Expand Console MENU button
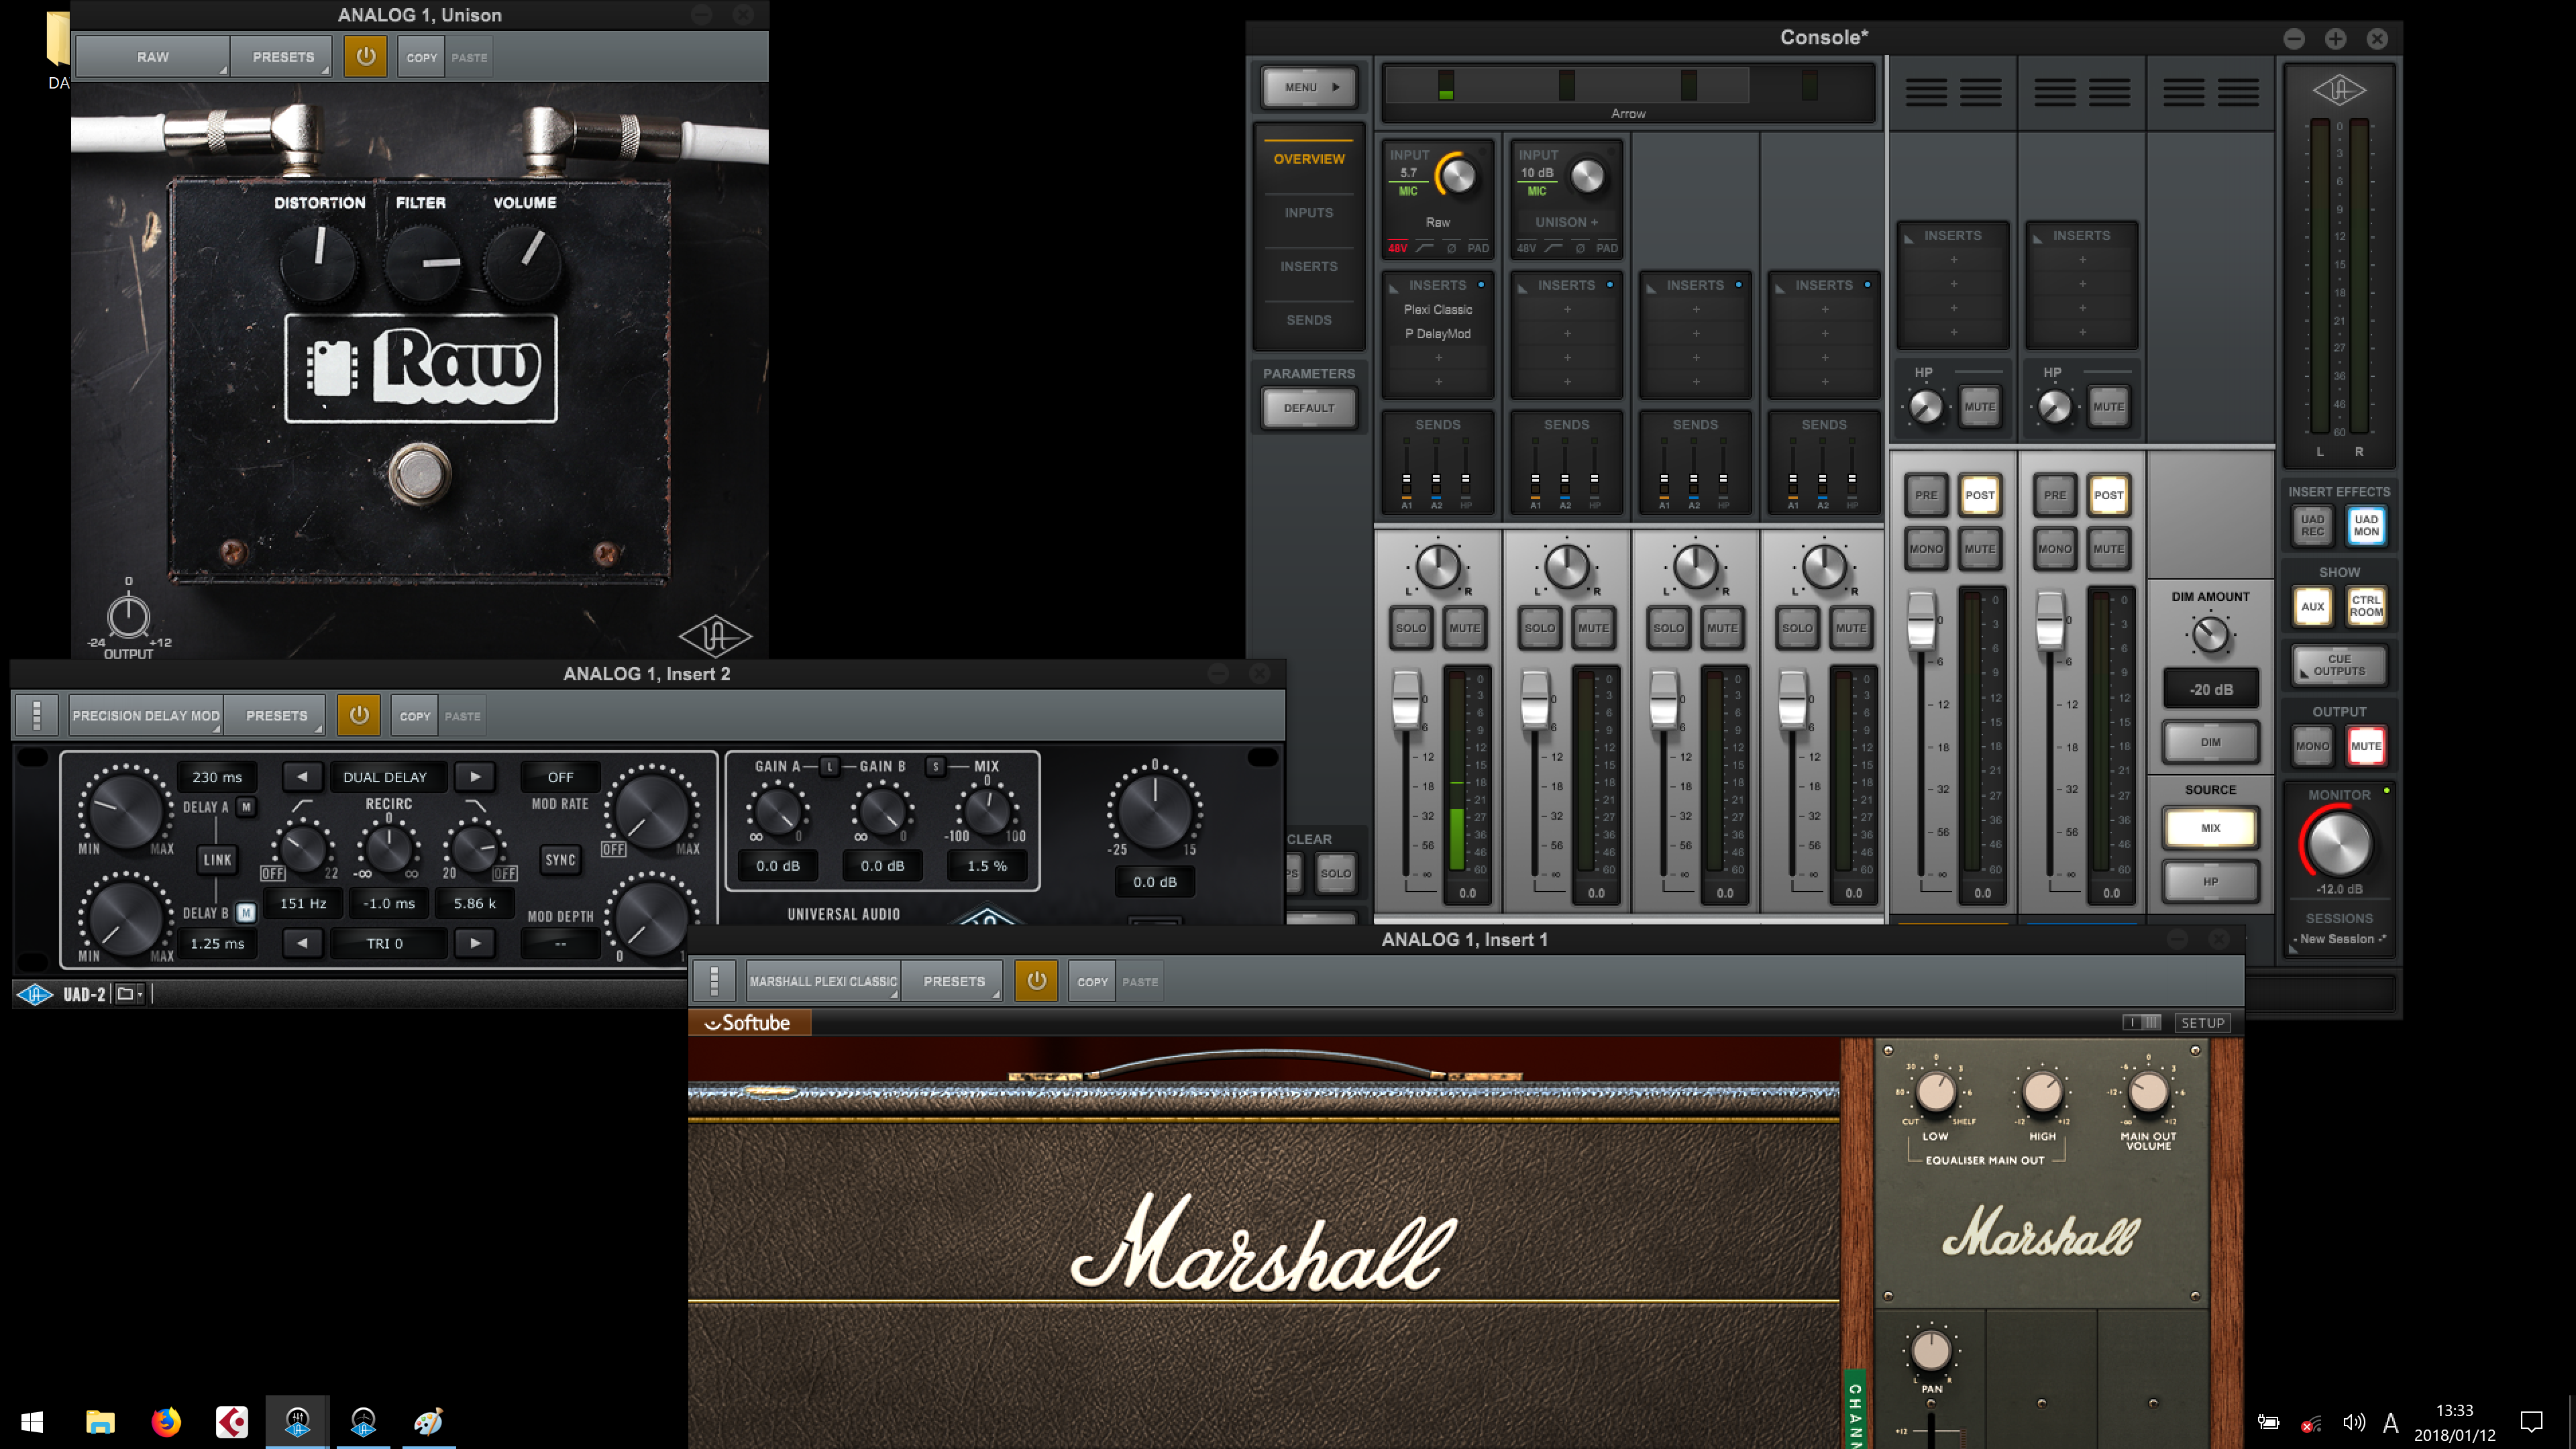 [1308, 87]
